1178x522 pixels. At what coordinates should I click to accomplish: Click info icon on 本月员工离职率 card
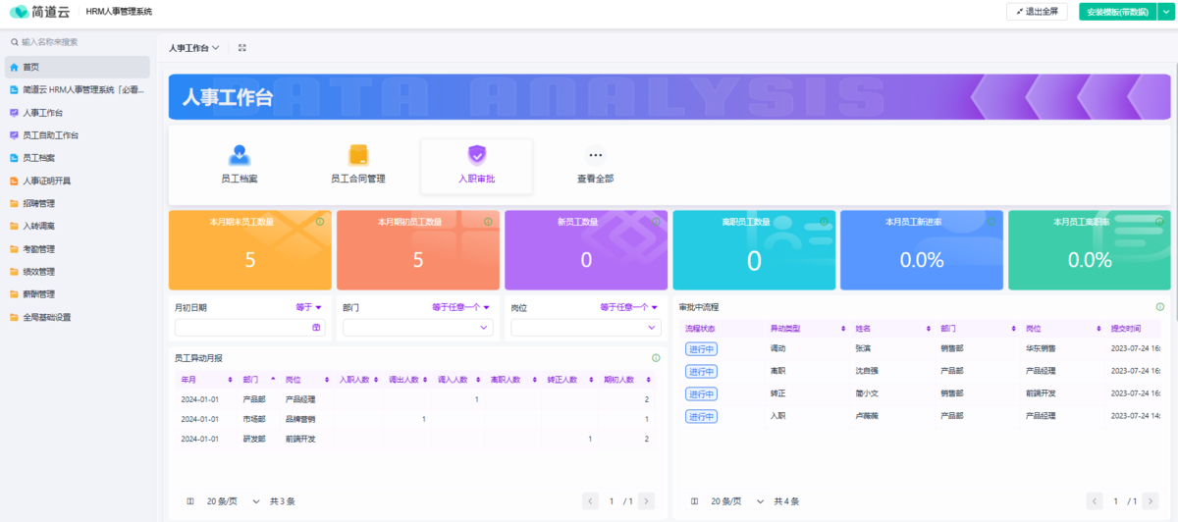[x=1159, y=221]
